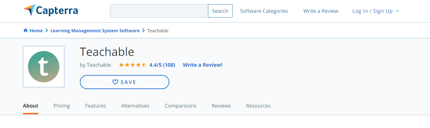Open Software Categories menu
The width and height of the screenshot is (430, 128).
click(264, 11)
